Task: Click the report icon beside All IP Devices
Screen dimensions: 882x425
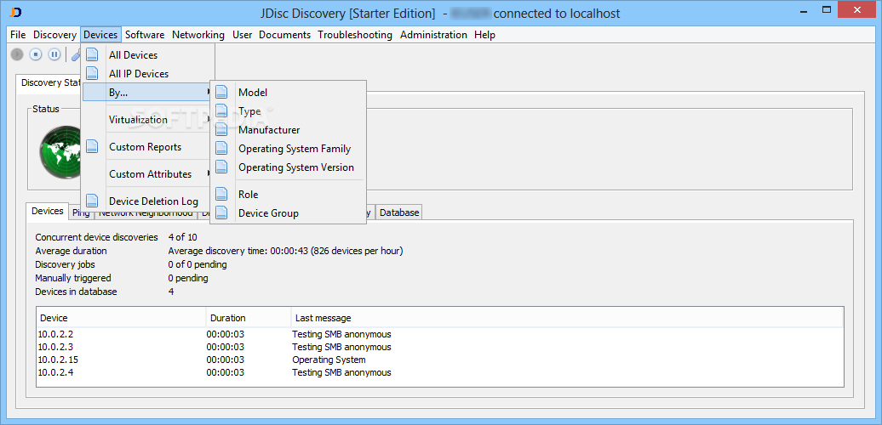Action: 92,74
